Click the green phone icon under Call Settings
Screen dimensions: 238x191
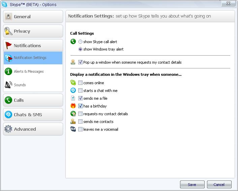[x=73, y=41]
